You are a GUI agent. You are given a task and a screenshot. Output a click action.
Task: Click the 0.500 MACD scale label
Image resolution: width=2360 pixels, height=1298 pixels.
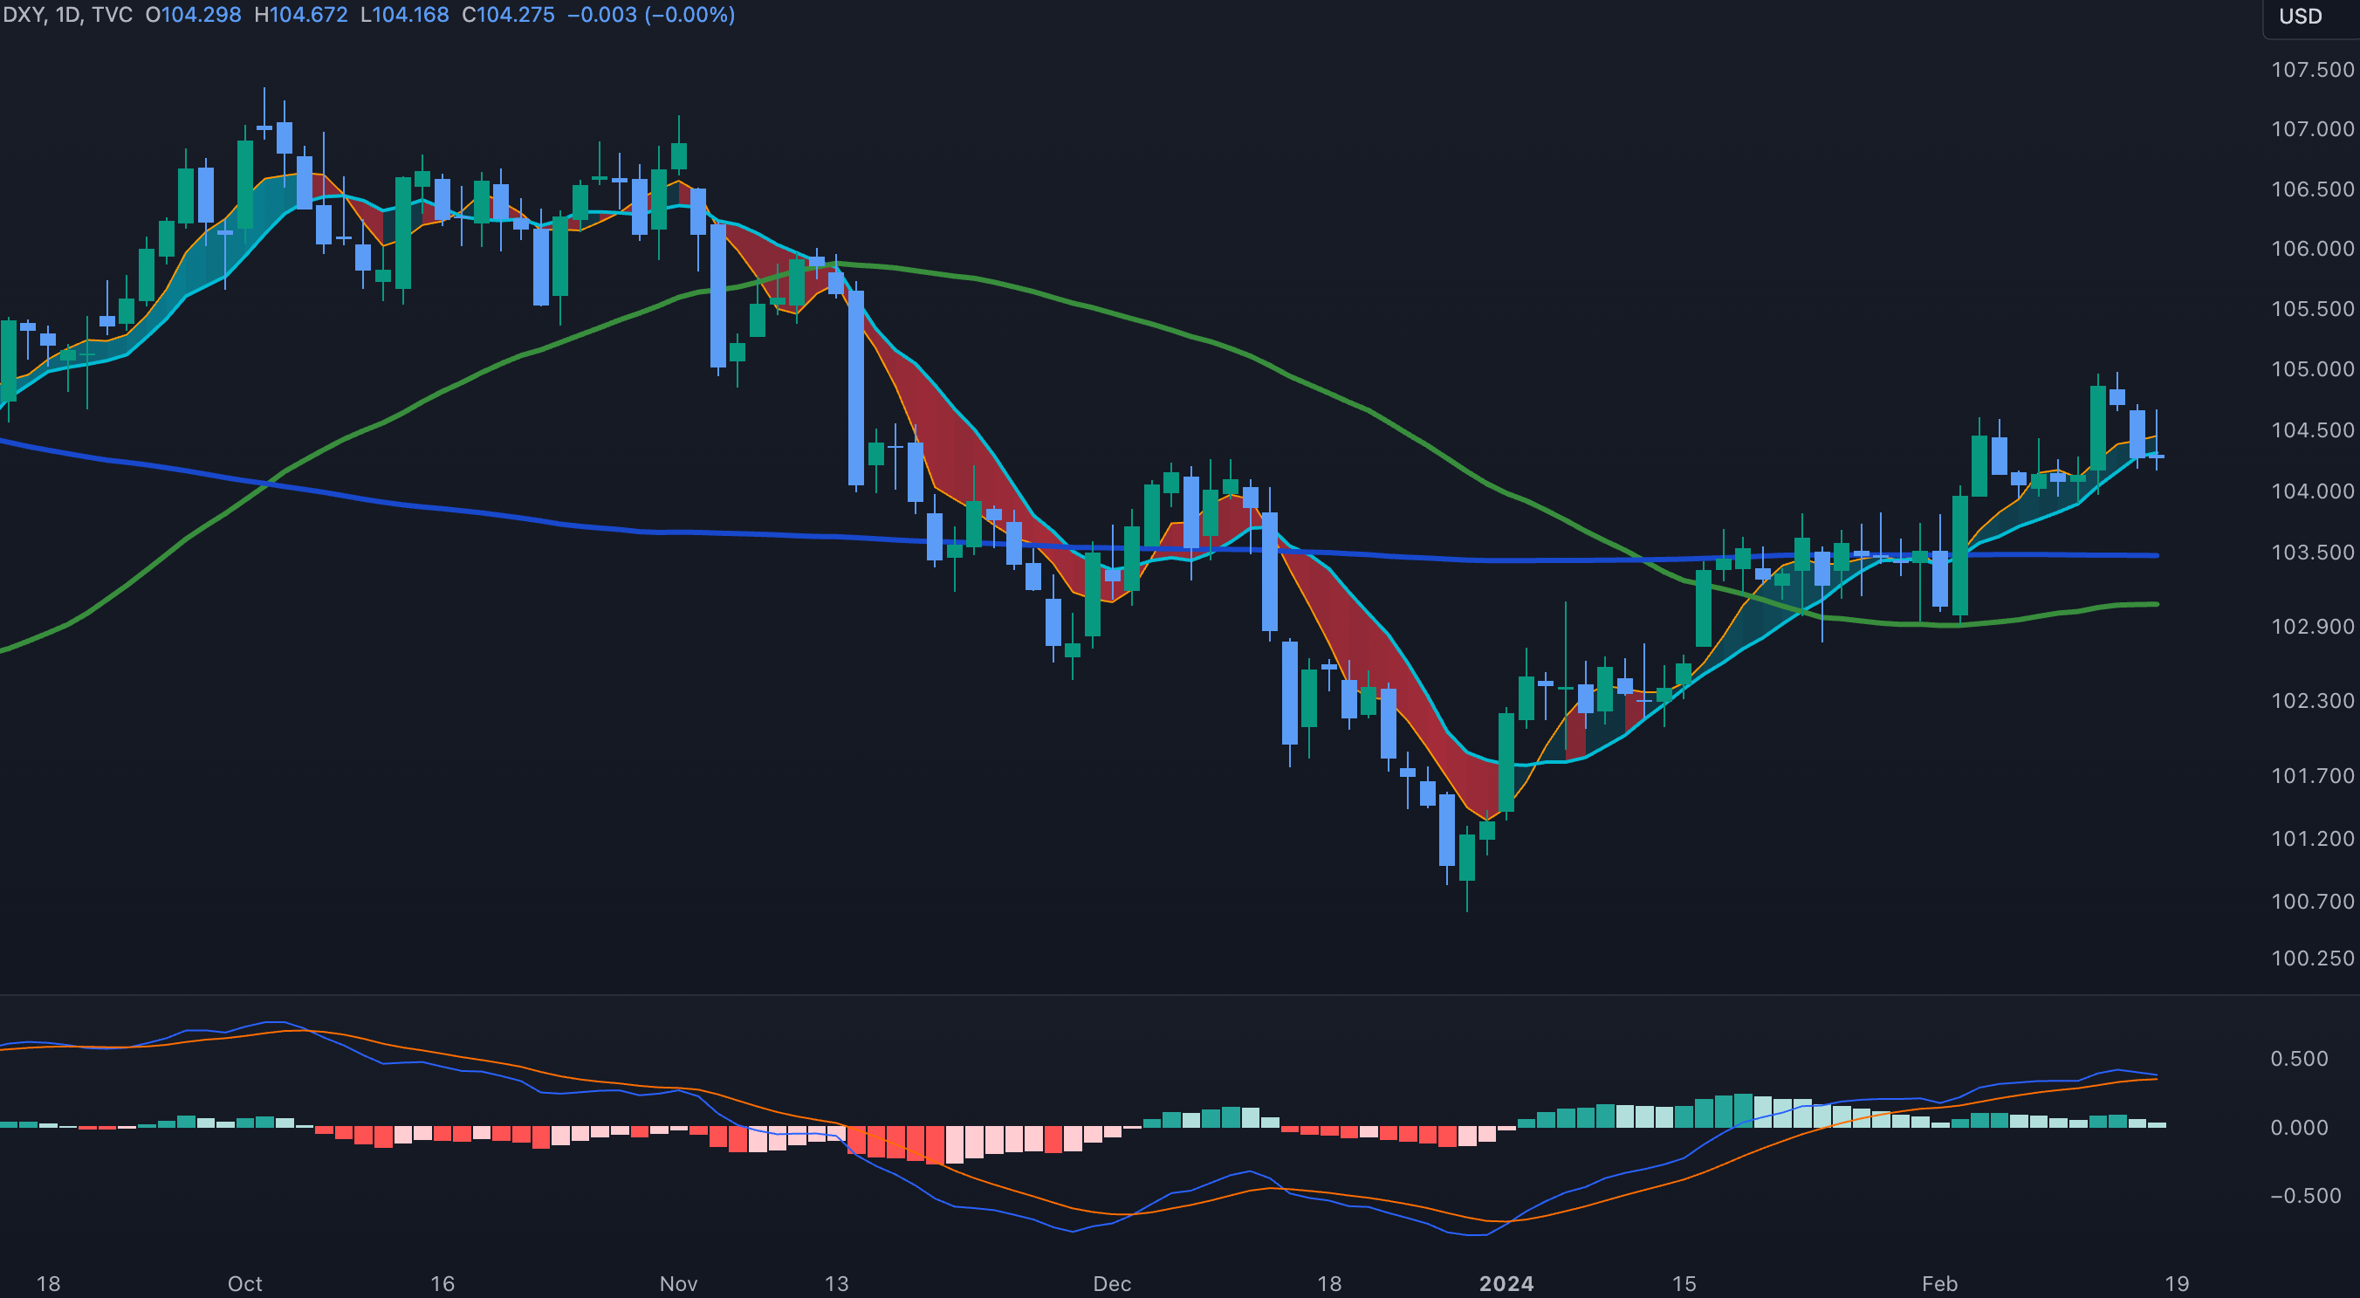coord(2299,1059)
